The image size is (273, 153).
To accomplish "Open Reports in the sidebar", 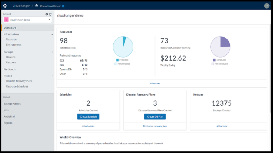I will tap(8, 123).
